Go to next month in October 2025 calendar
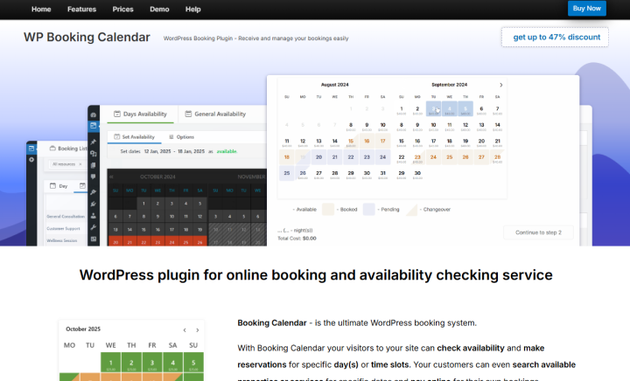This screenshot has width=630, height=381. 197,330
